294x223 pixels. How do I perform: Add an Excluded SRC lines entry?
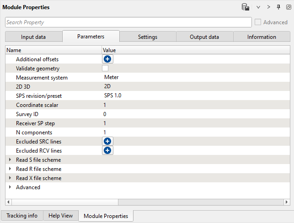coord(107,141)
